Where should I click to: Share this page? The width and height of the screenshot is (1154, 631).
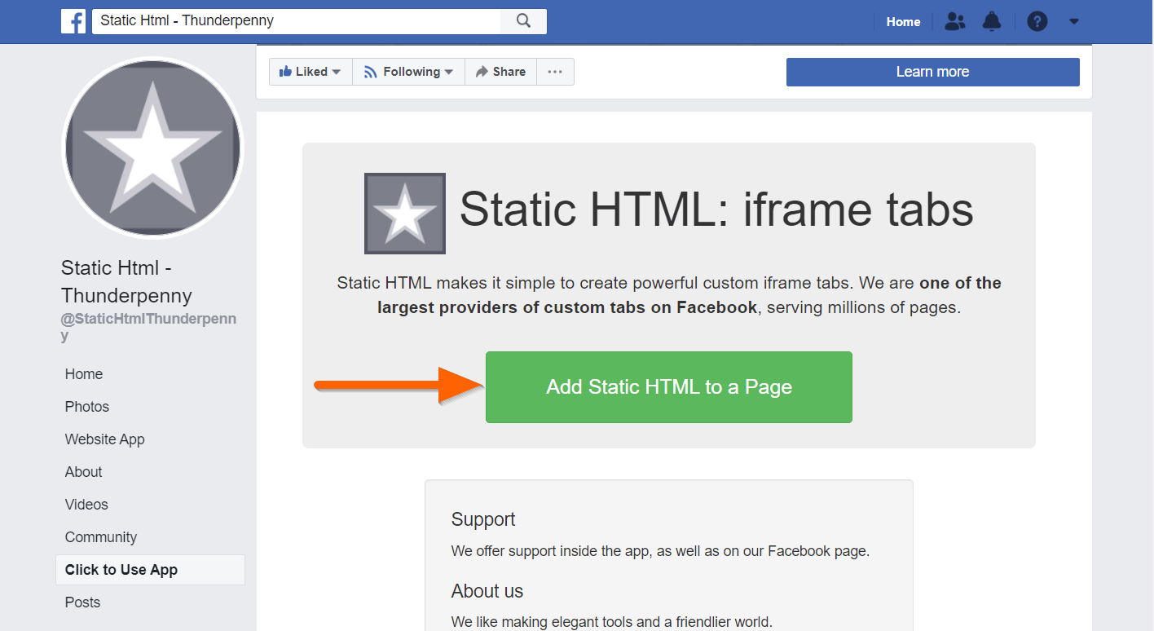tap(500, 72)
